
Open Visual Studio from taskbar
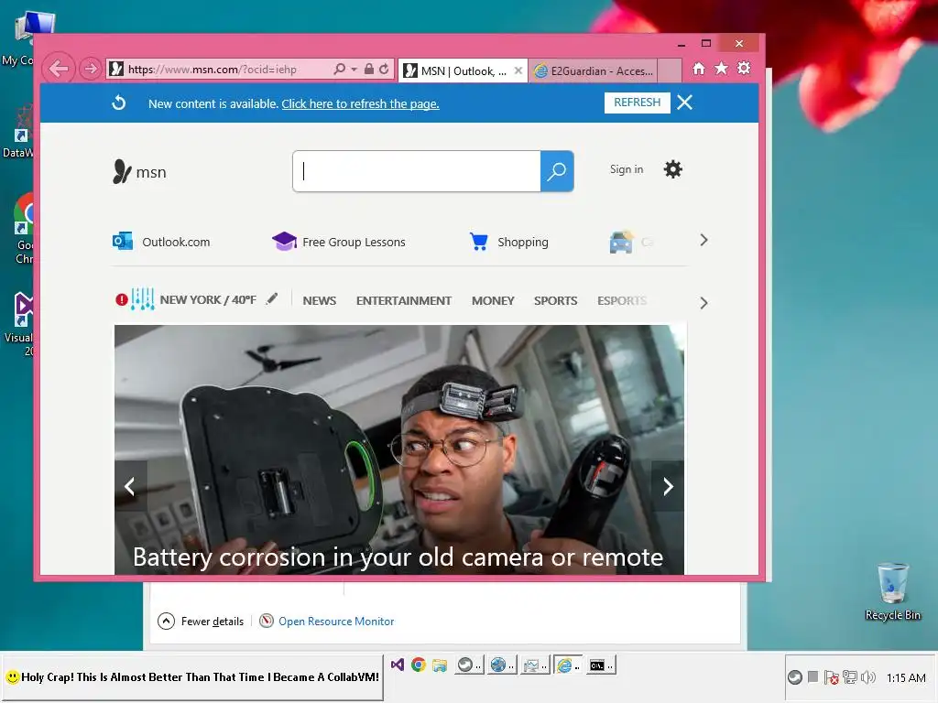coord(398,665)
